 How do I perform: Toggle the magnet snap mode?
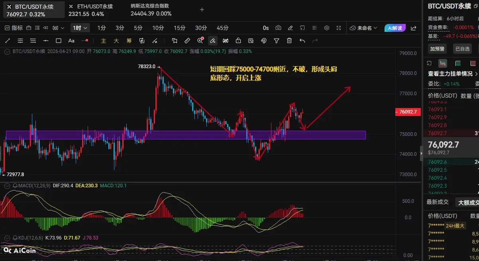(x=264, y=40)
